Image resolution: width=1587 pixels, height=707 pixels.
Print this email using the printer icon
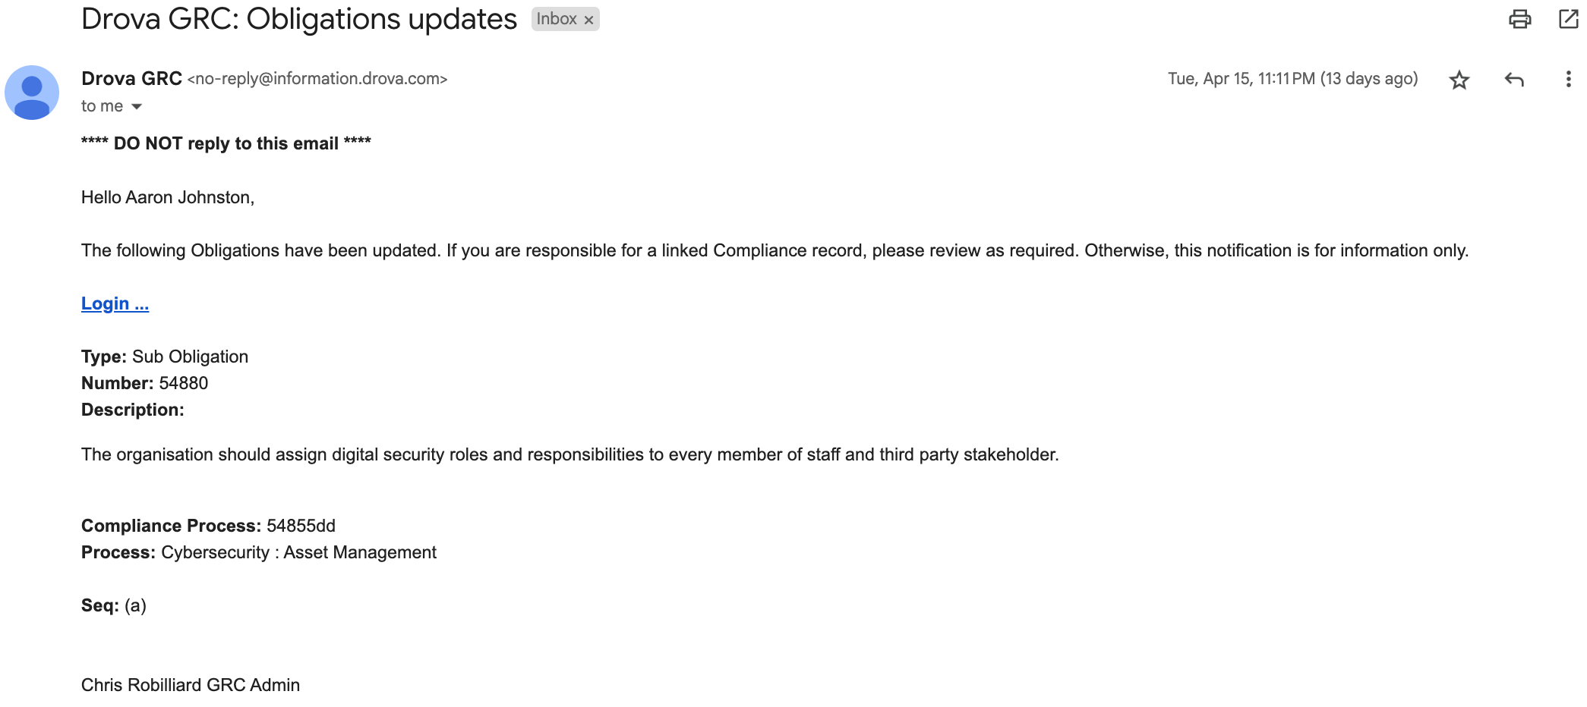click(x=1519, y=19)
